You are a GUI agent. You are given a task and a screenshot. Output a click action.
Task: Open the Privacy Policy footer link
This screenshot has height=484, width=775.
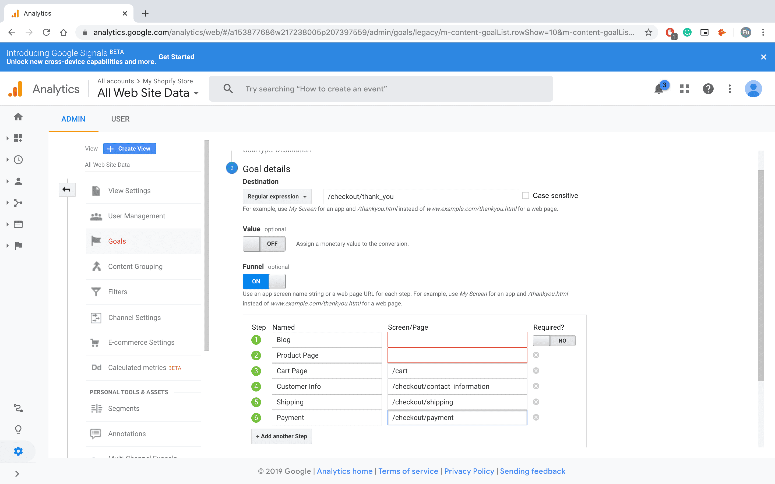click(x=469, y=471)
